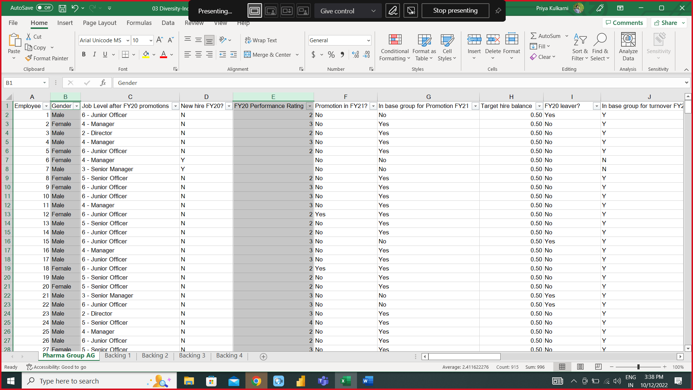Open the Borders icon in Font group
Screen dimensions: 693x390
point(125,55)
